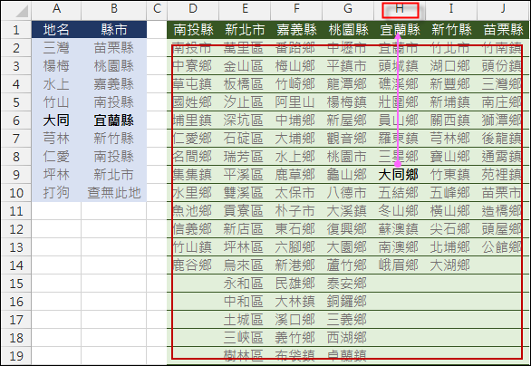Click cell containing 三灣 in column A
Screen dimensions: 531x366
tap(56, 48)
